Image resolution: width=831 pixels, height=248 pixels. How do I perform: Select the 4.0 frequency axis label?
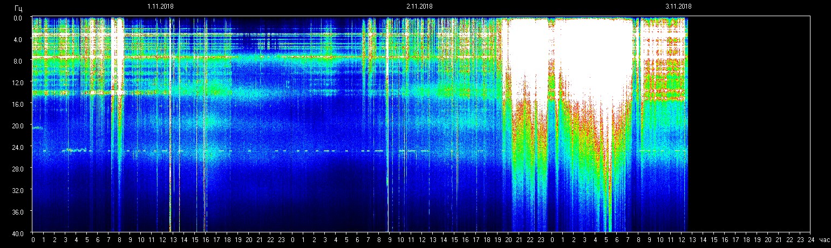(18, 39)
